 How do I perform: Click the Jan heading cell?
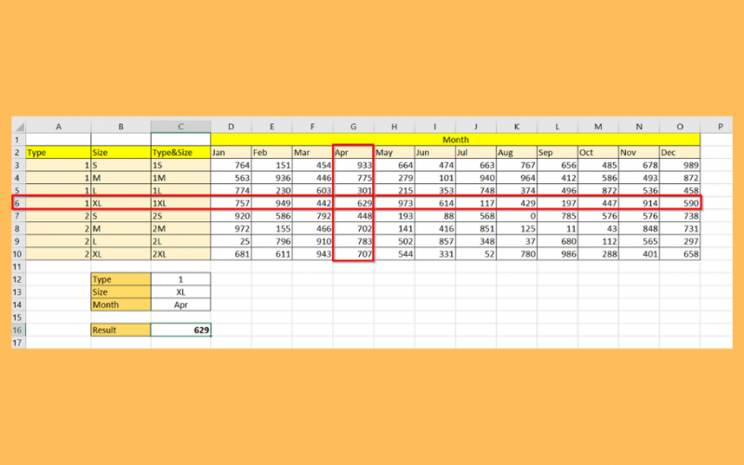(x=230, y=152)
